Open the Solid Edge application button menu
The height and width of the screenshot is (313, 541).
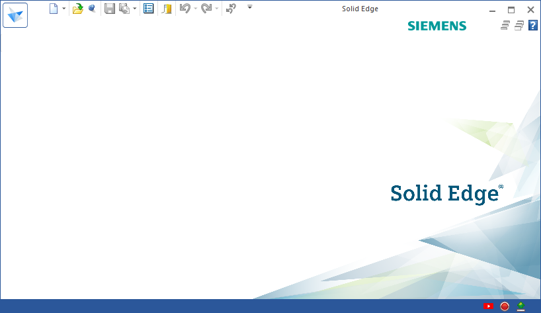coord(15,15)
